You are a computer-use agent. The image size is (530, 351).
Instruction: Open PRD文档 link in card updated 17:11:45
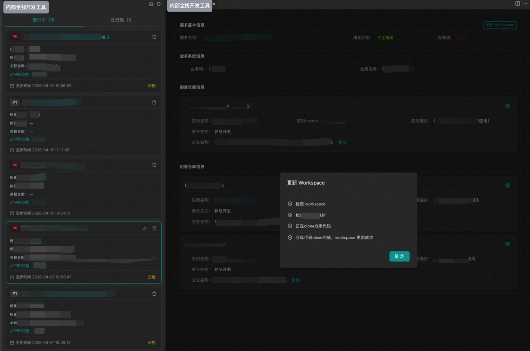20,139
